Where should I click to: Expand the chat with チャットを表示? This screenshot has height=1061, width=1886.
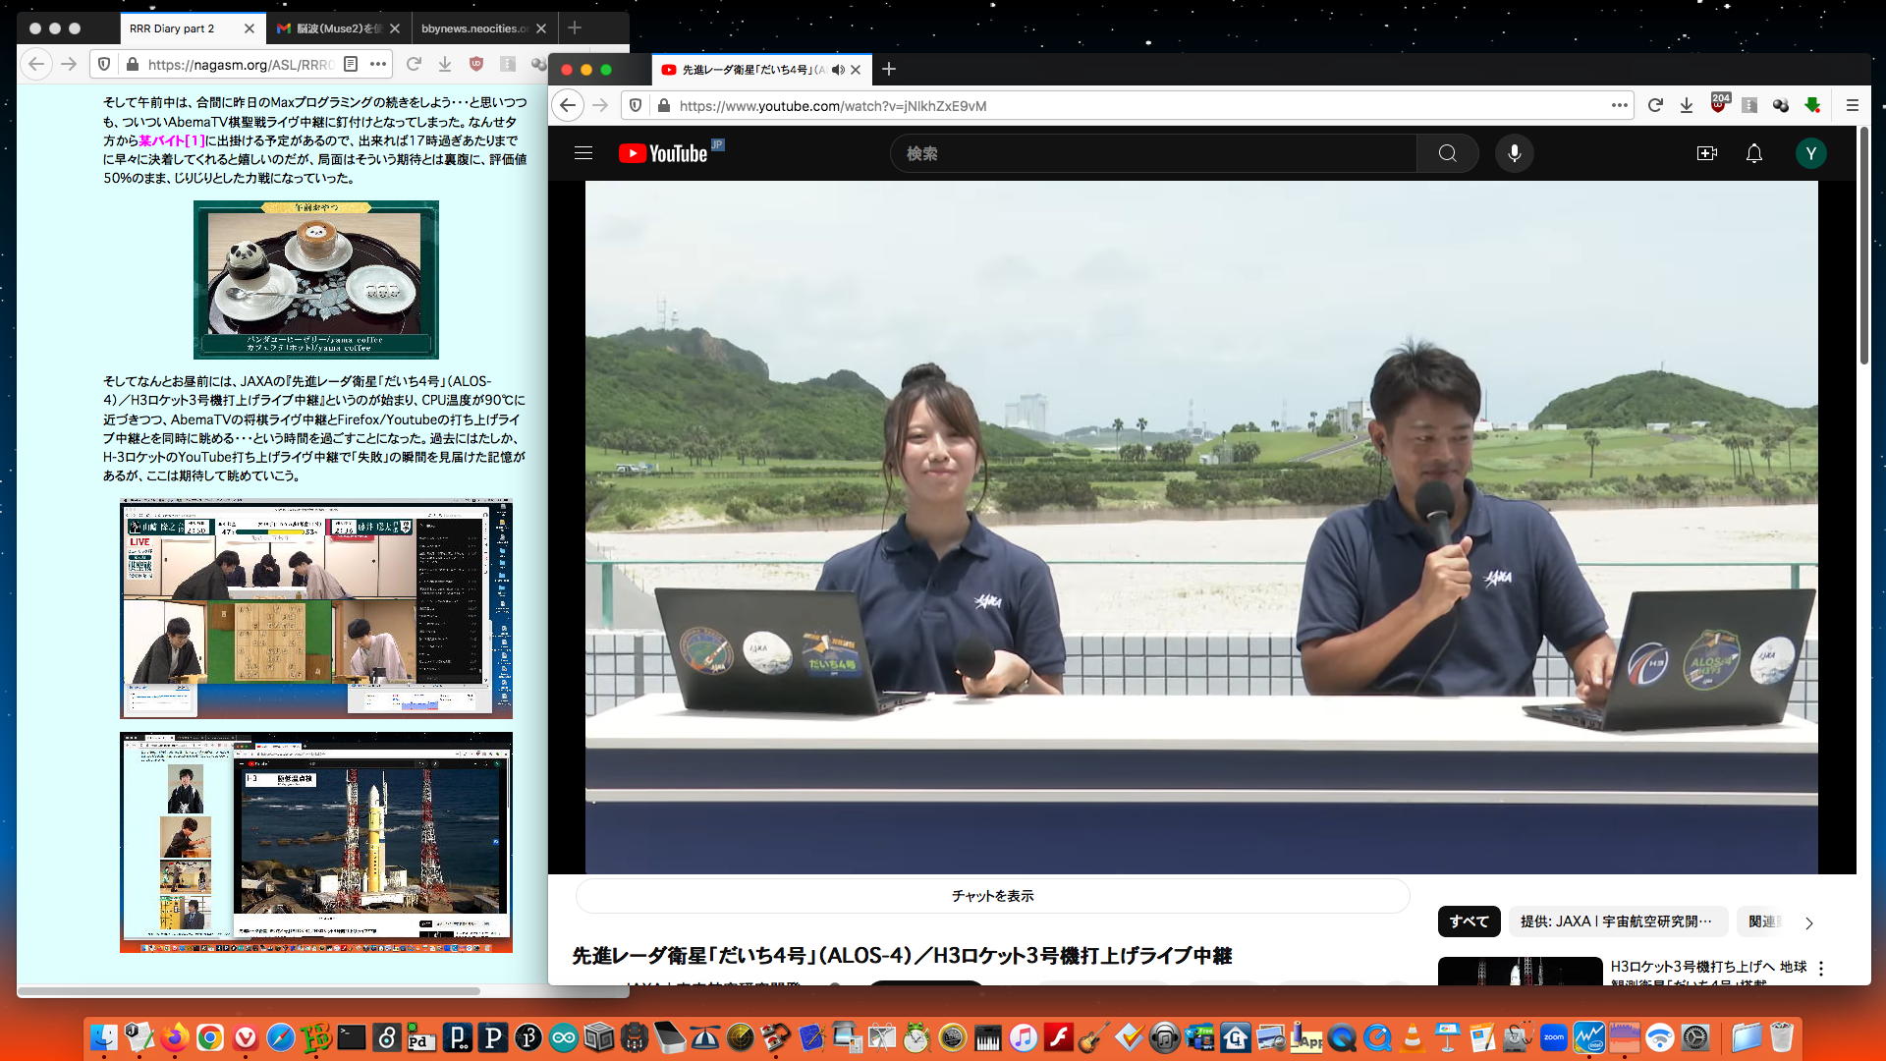992,896
